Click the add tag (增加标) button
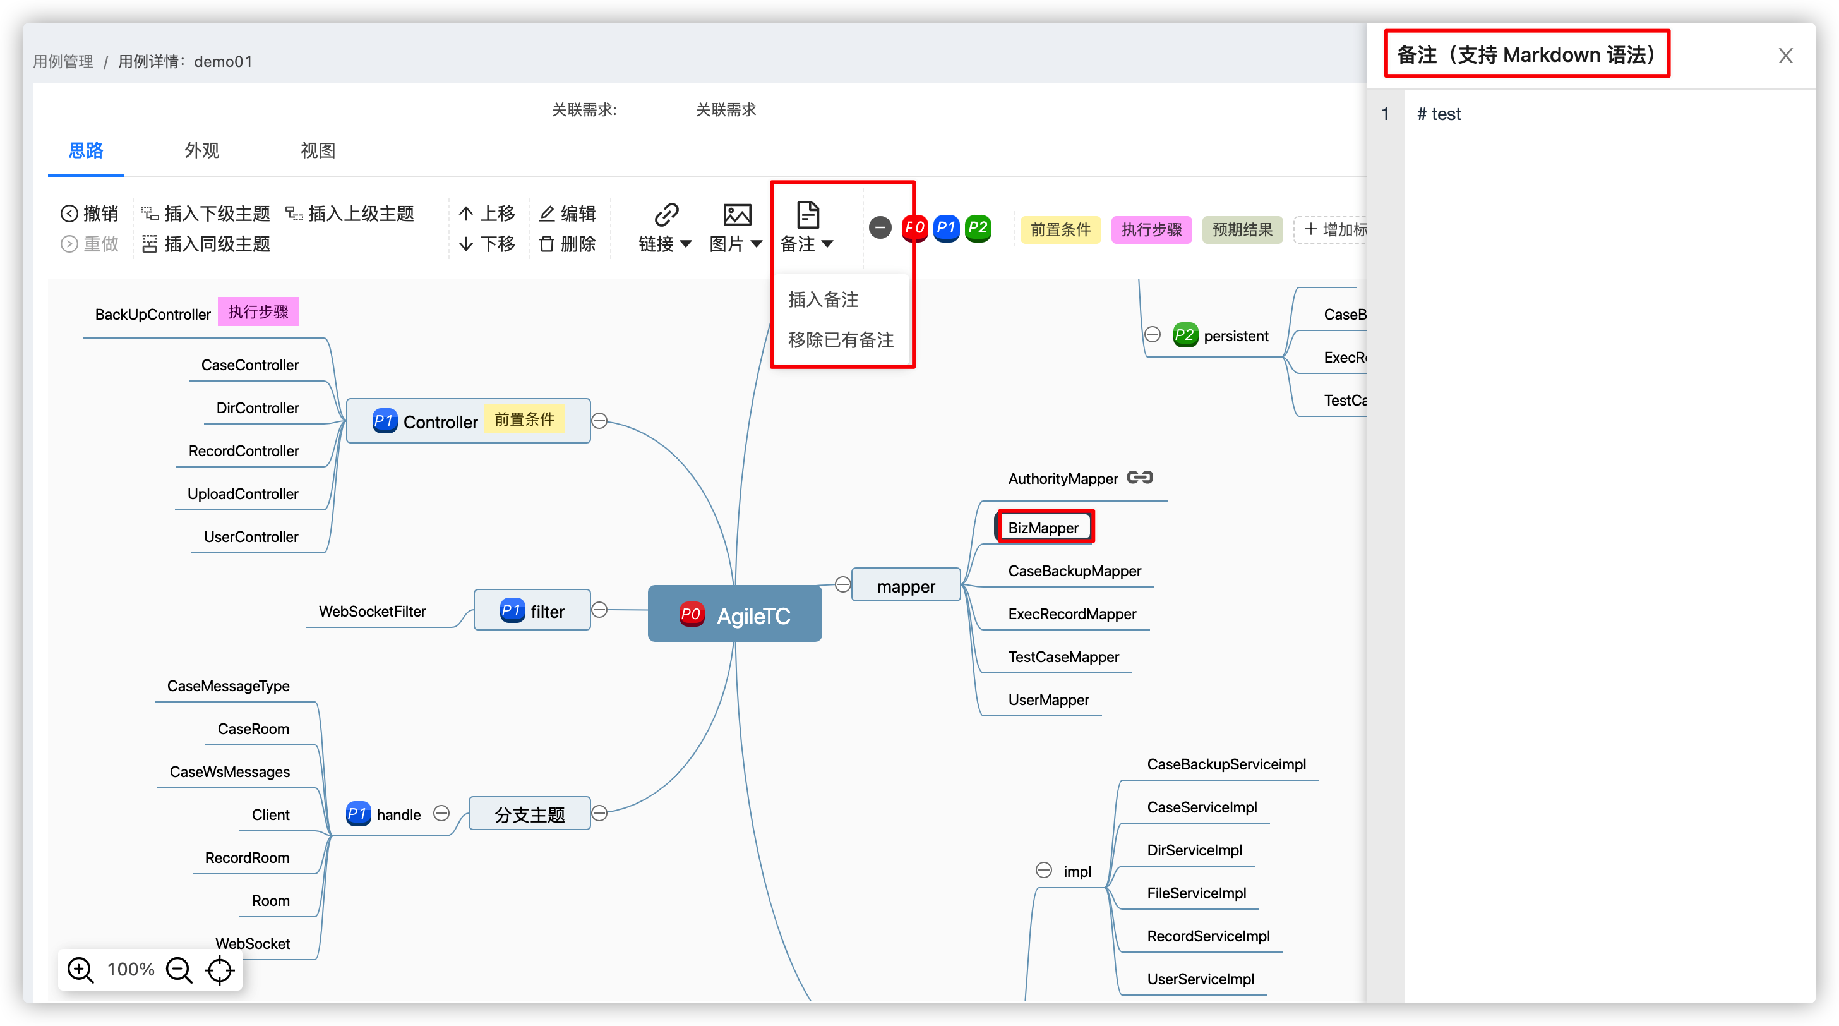 click(x=1332, y=229)
